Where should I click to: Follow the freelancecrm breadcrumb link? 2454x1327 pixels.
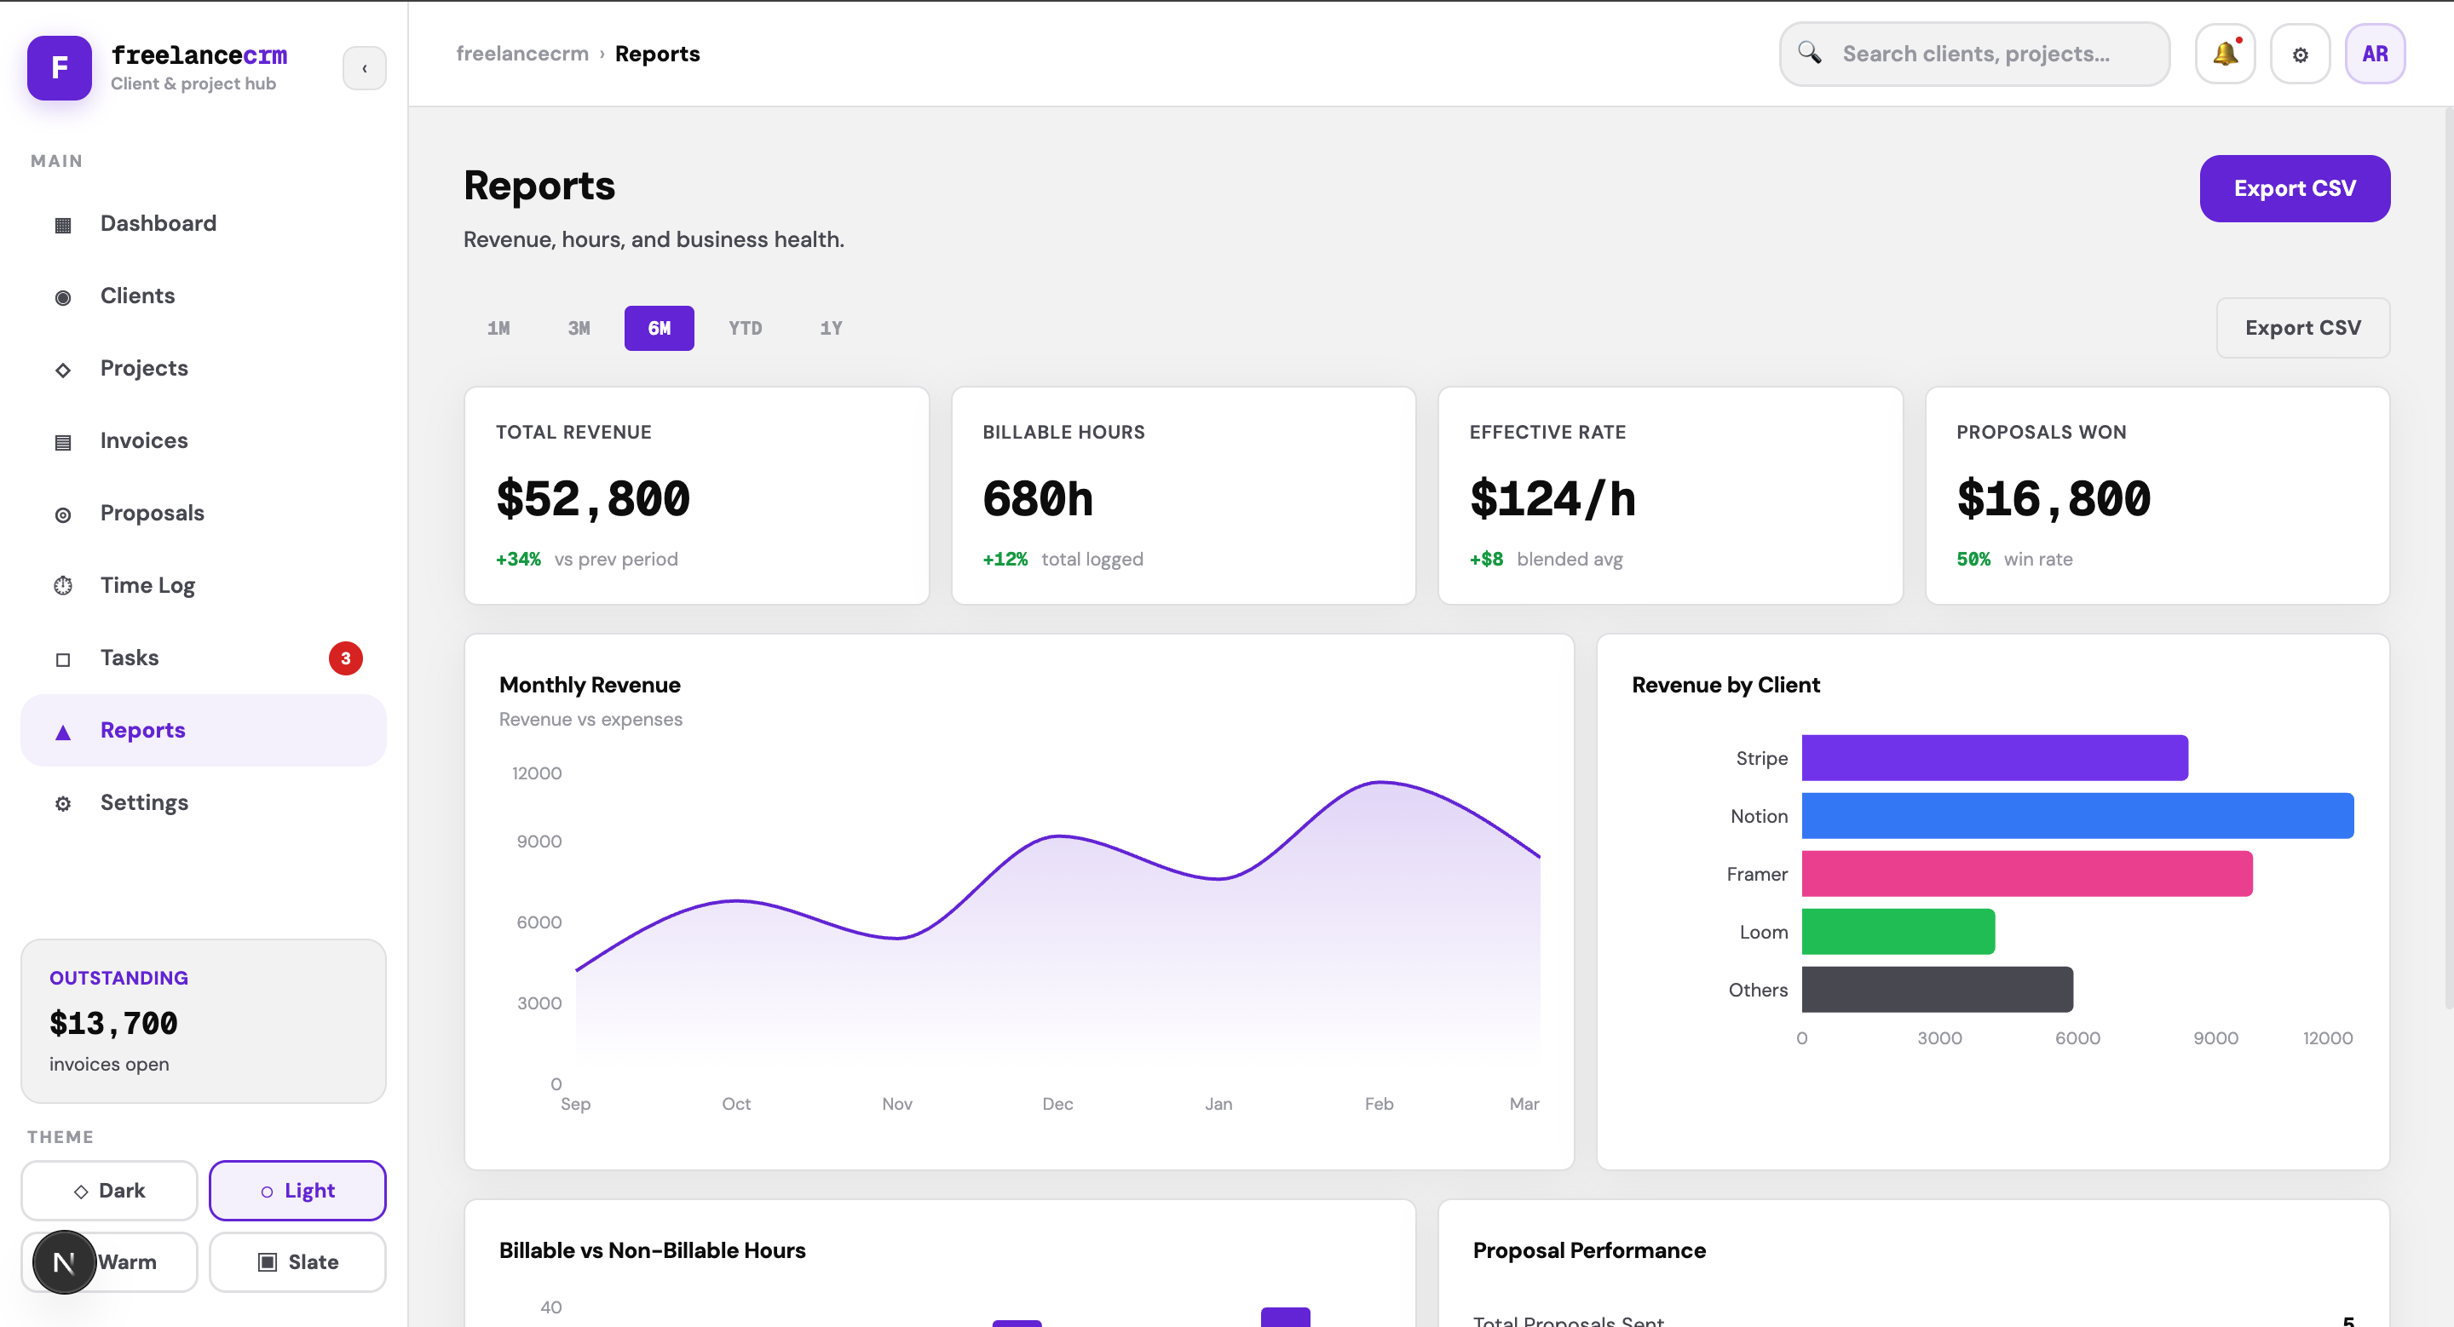[521, 54]
